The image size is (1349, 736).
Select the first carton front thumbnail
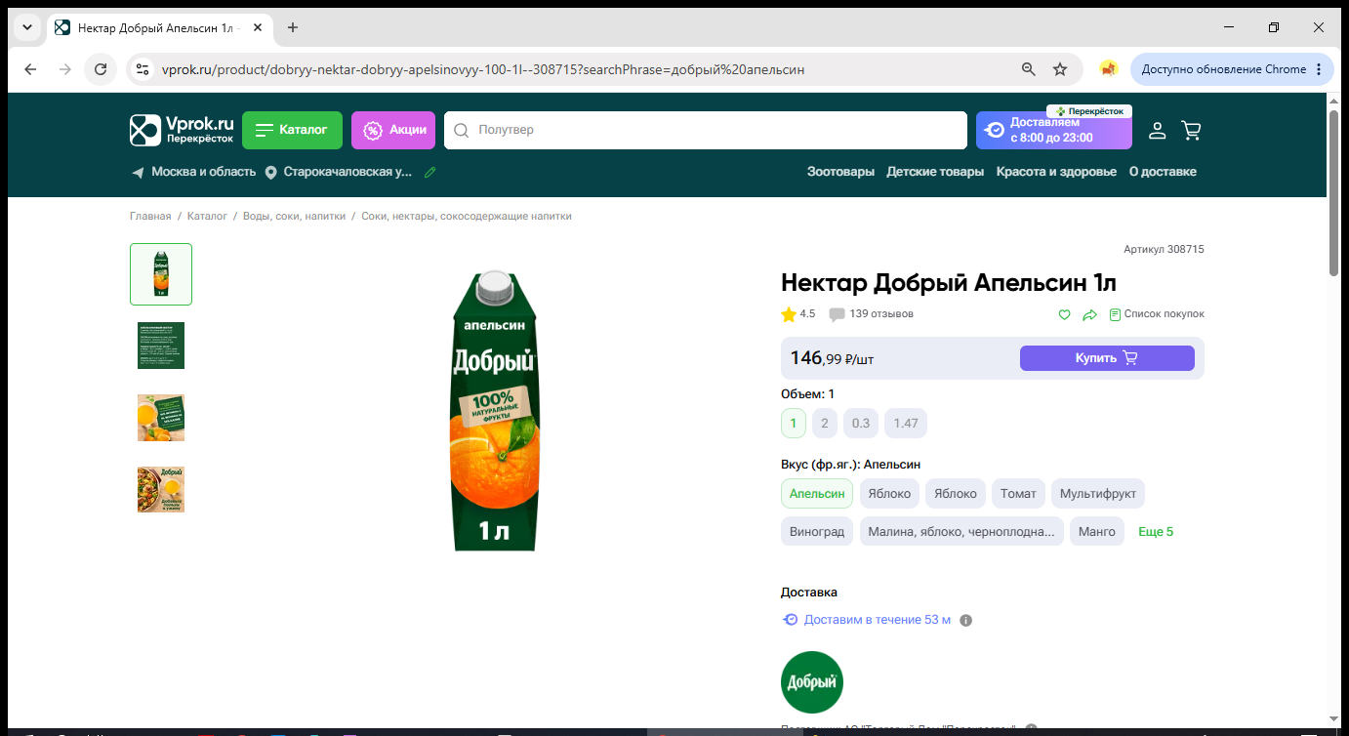click(x=161, y=274)
